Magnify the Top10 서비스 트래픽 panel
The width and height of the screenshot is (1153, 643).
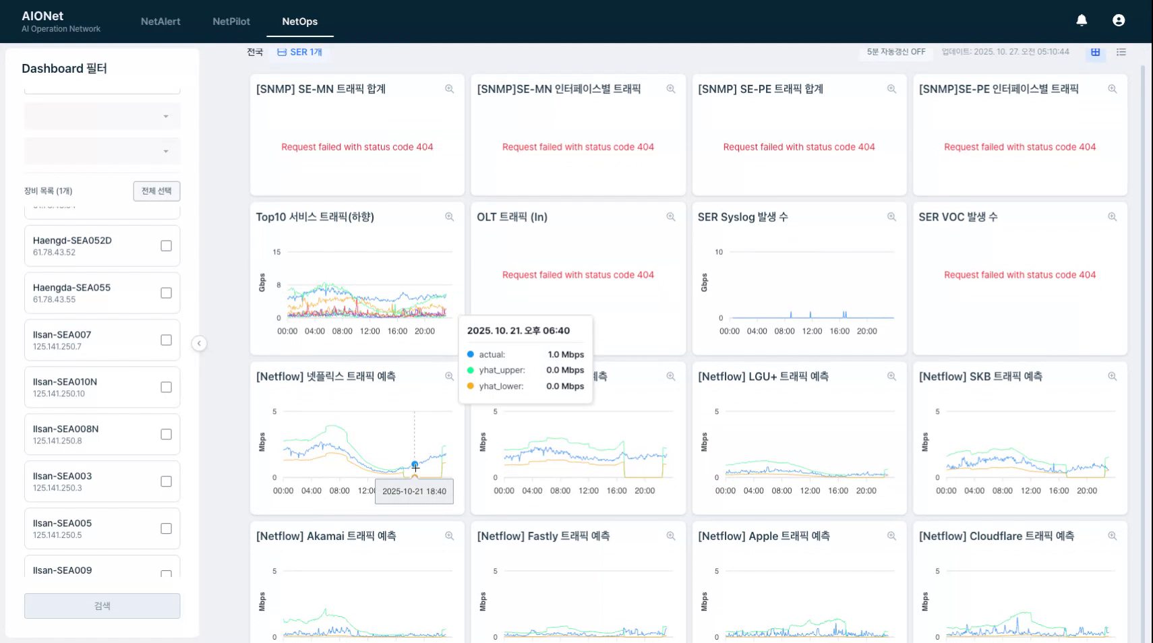pos(450,217)
